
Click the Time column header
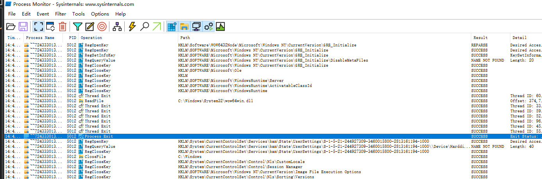pos(14,38)
